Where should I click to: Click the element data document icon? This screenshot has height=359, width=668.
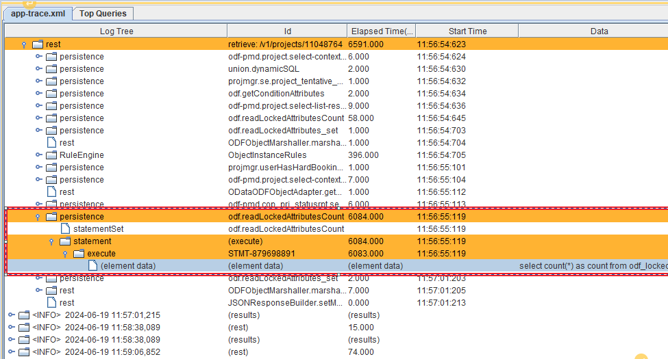tap(92, 266)
